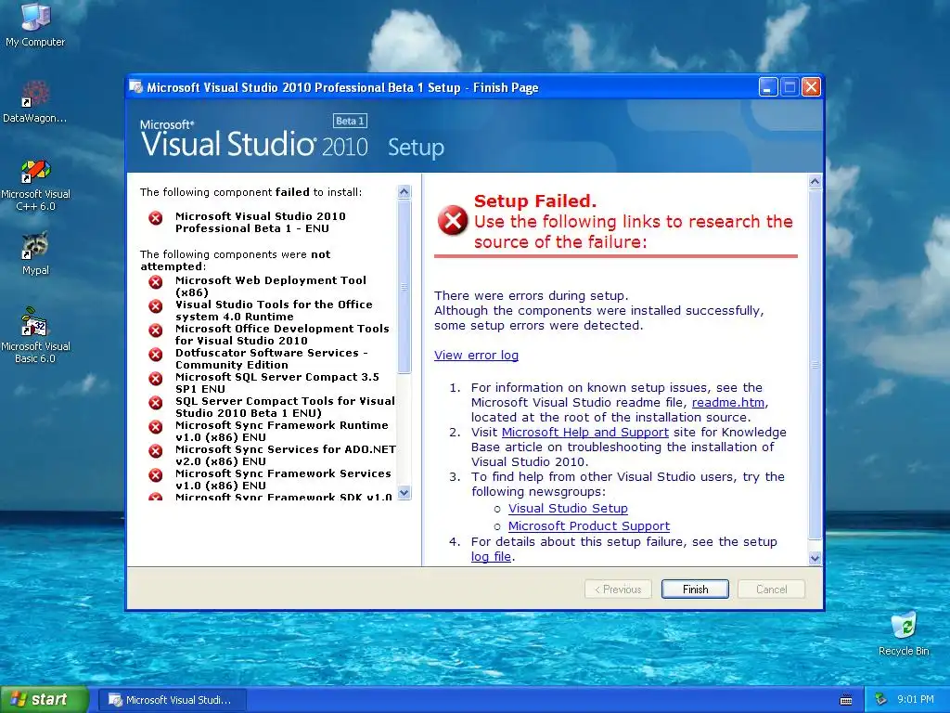
Task: Click error icon beside Microsoft Sync Services for ADO.NET
Action: [156, 451]
